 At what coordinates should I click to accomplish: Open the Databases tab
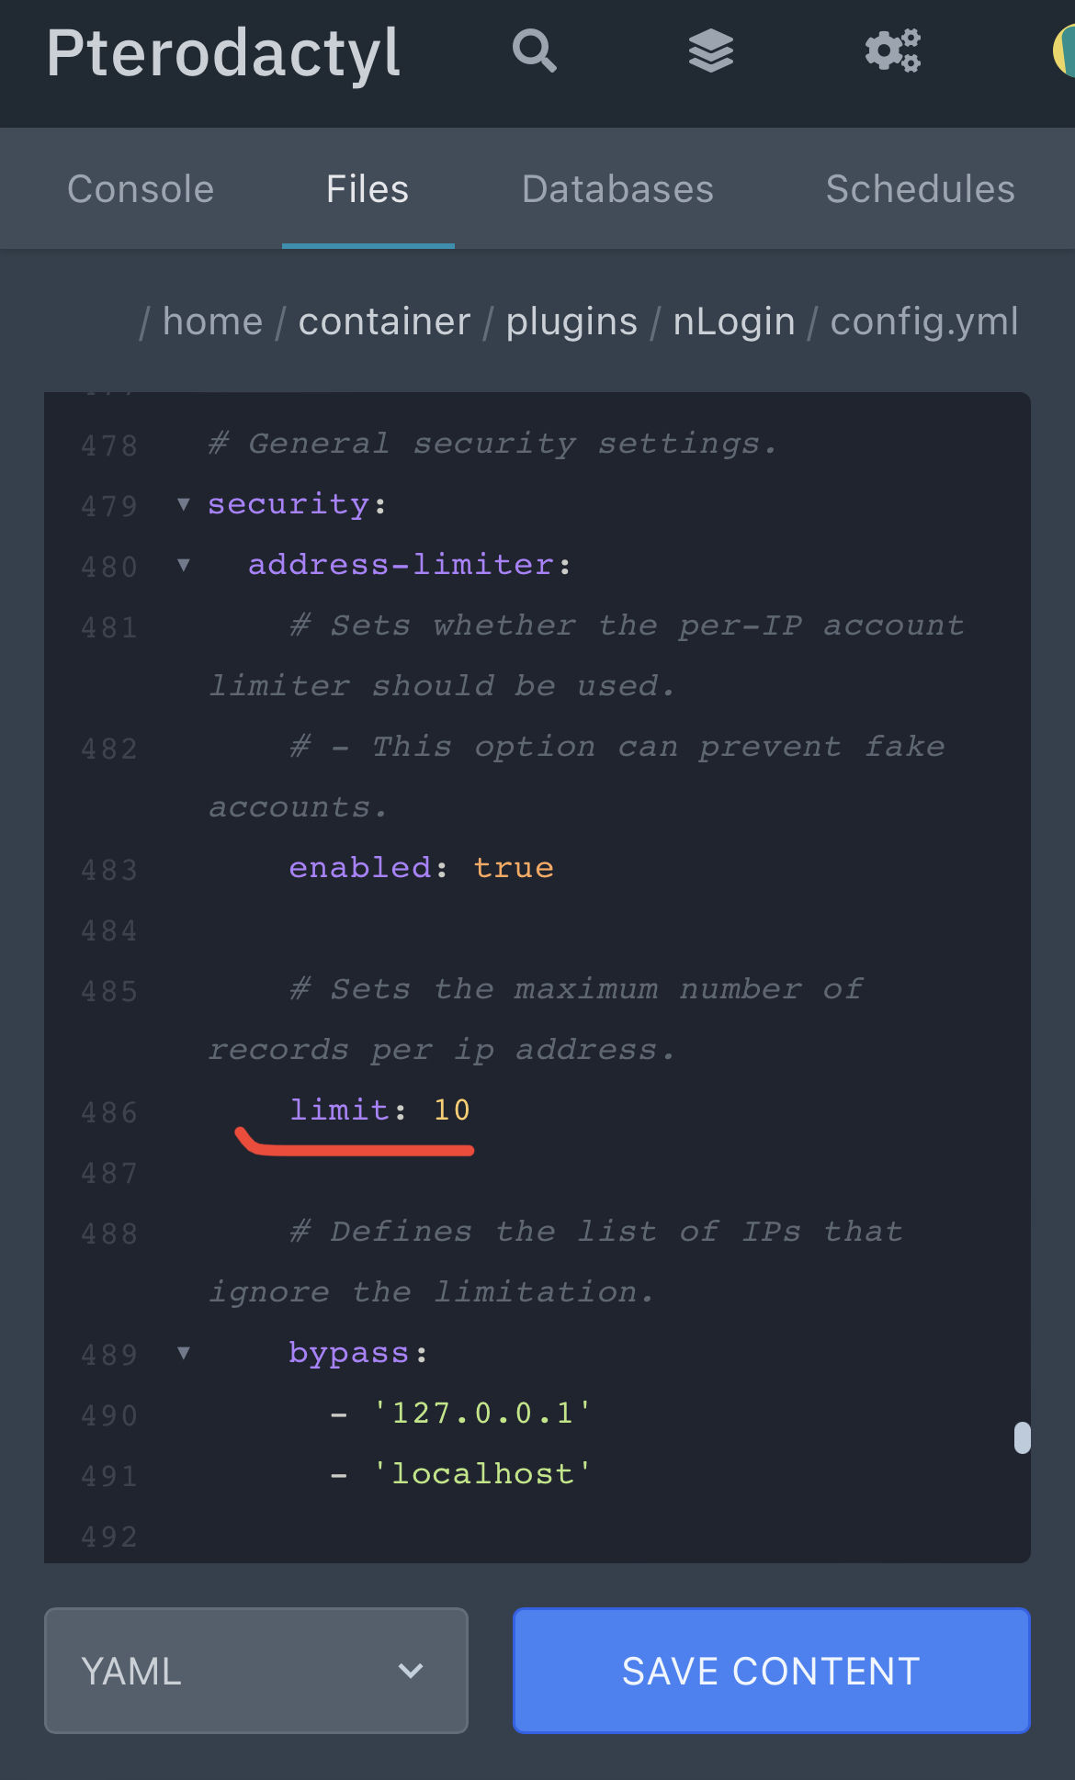pos(617,189)
